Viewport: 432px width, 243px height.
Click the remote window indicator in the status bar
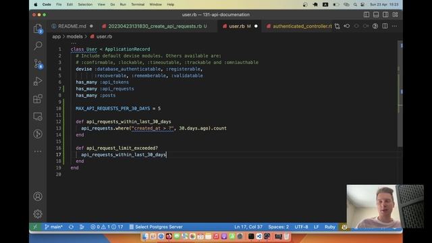click(35, 227)
